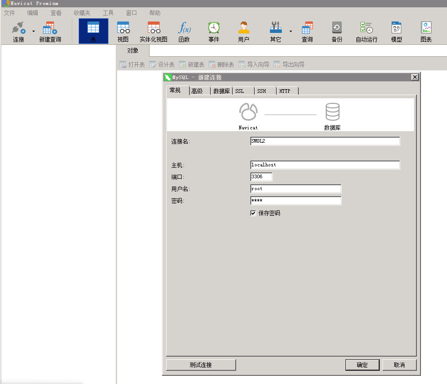Open 自动运行 automation
Image resolution: width=447 pixels, height=384 pixels.
[x=366, y=32]
